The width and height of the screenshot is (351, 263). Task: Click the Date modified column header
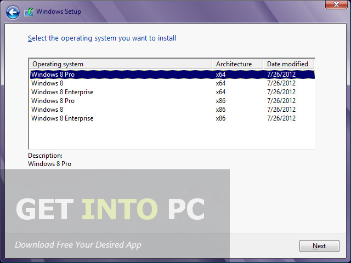pyautogui.click(x=288, y=64)
